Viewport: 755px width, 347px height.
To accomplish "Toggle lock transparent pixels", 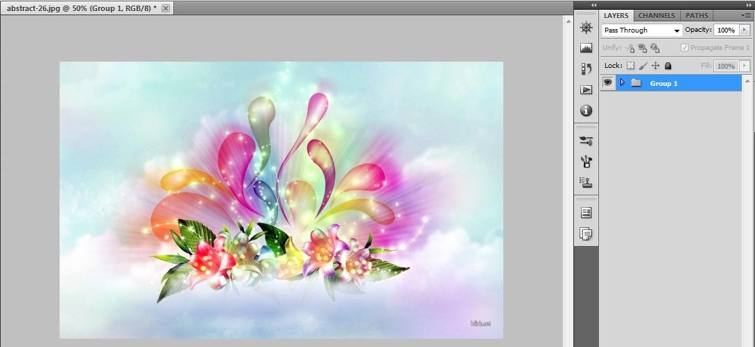I will (630, 66).
